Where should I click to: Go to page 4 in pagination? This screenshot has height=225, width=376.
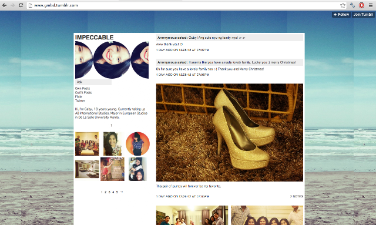click(x=113, y=192)
